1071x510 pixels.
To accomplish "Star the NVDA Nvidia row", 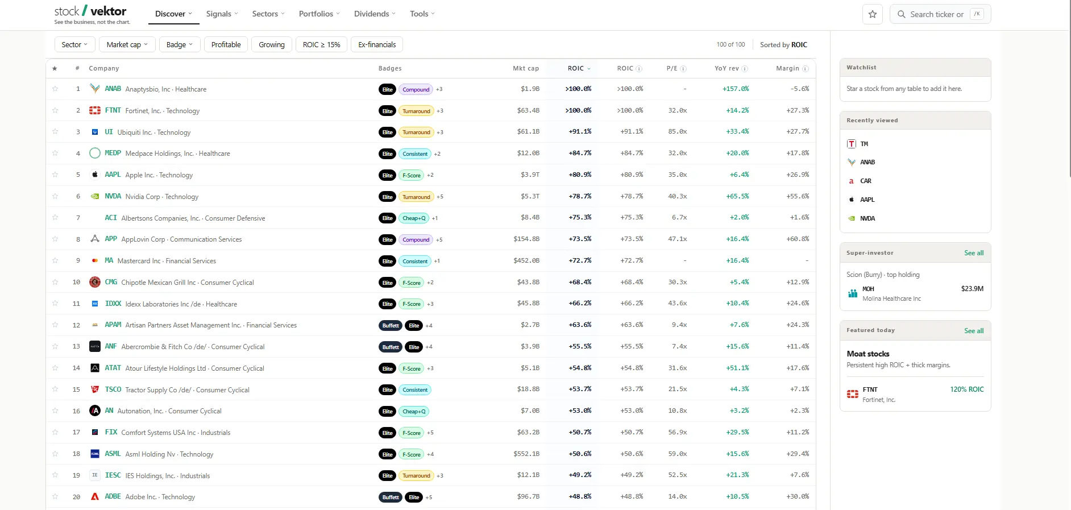I will tap(55, 196).
